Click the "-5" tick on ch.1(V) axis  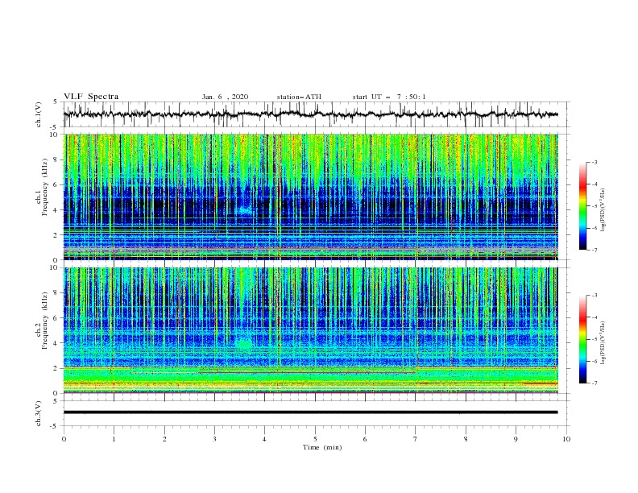[54, 127]
